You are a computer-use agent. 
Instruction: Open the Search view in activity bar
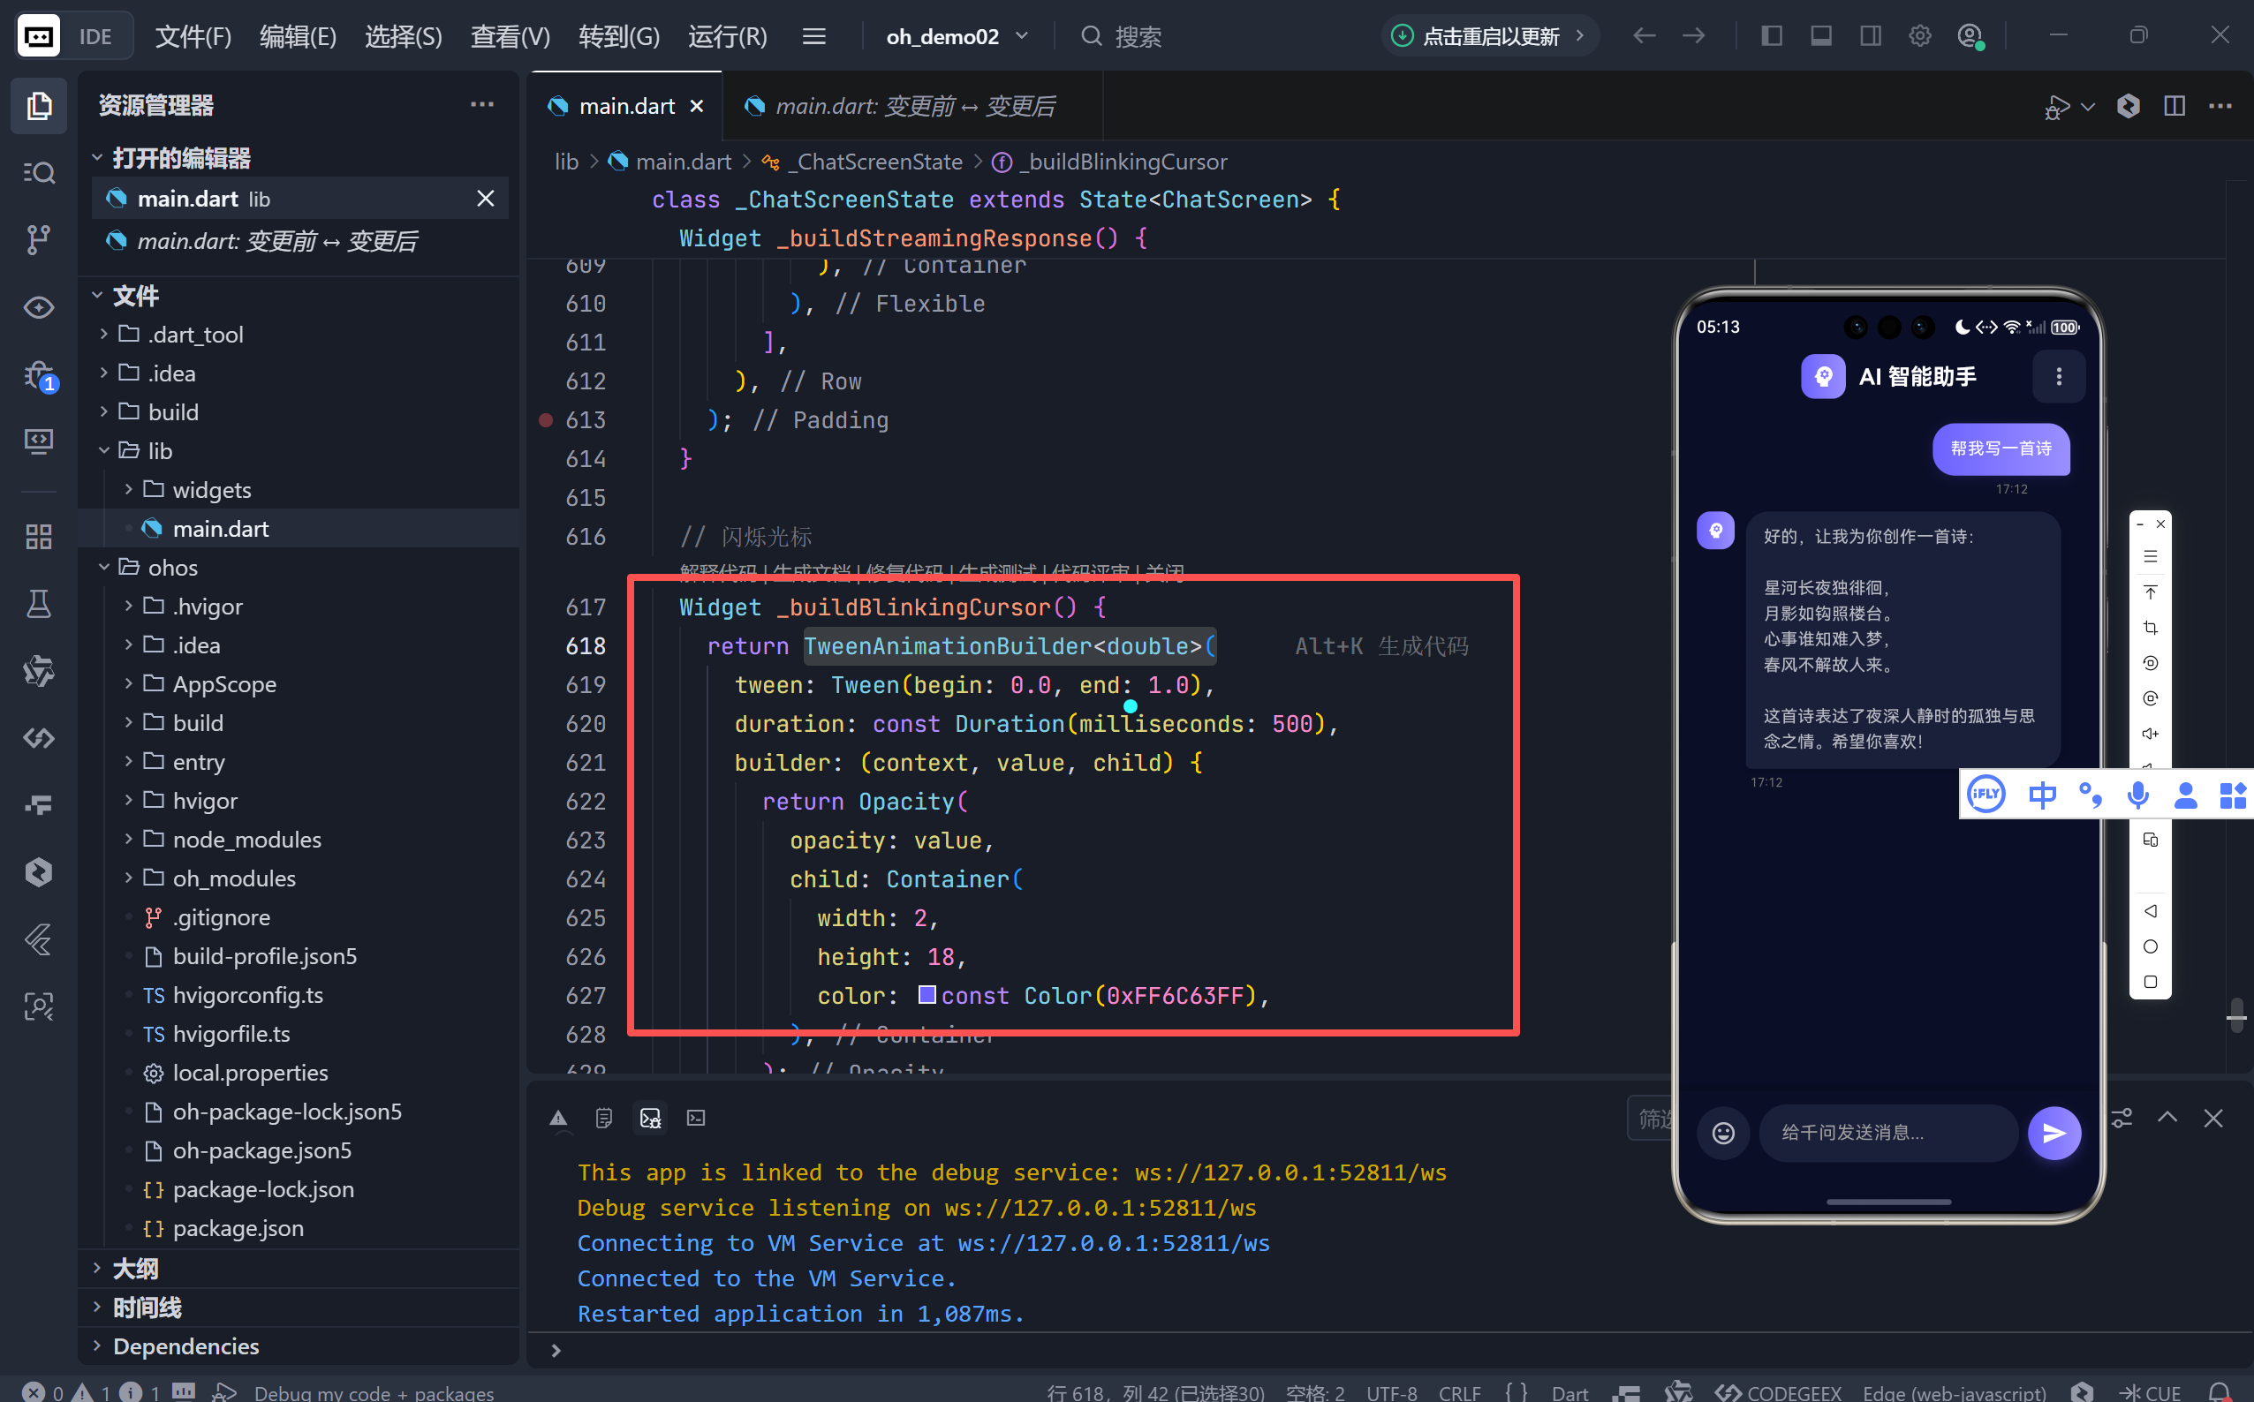pos(38,172)
